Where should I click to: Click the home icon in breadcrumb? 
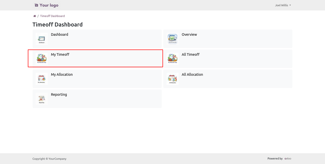pyautogui.click(x=35, y=16)
